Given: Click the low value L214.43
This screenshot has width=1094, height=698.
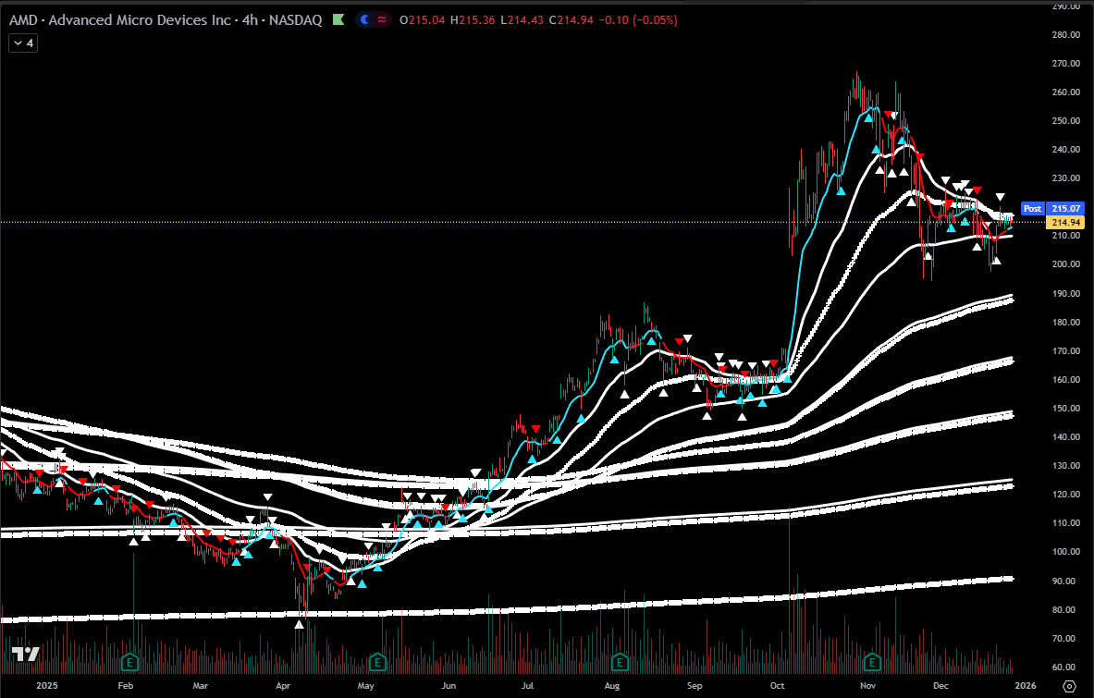Looking at the screenshot, I should [522, 20].
